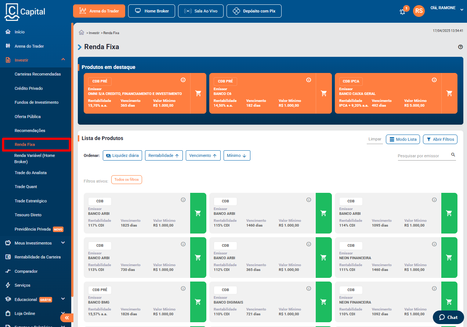The image size is (467, 327).
Task: Add Banco Arbi 113% CDI to cart
Action: (198, 257)
